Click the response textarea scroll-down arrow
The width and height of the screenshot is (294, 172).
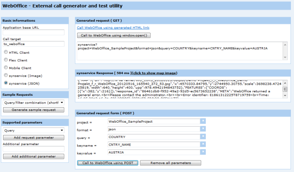tap(285, 95)
